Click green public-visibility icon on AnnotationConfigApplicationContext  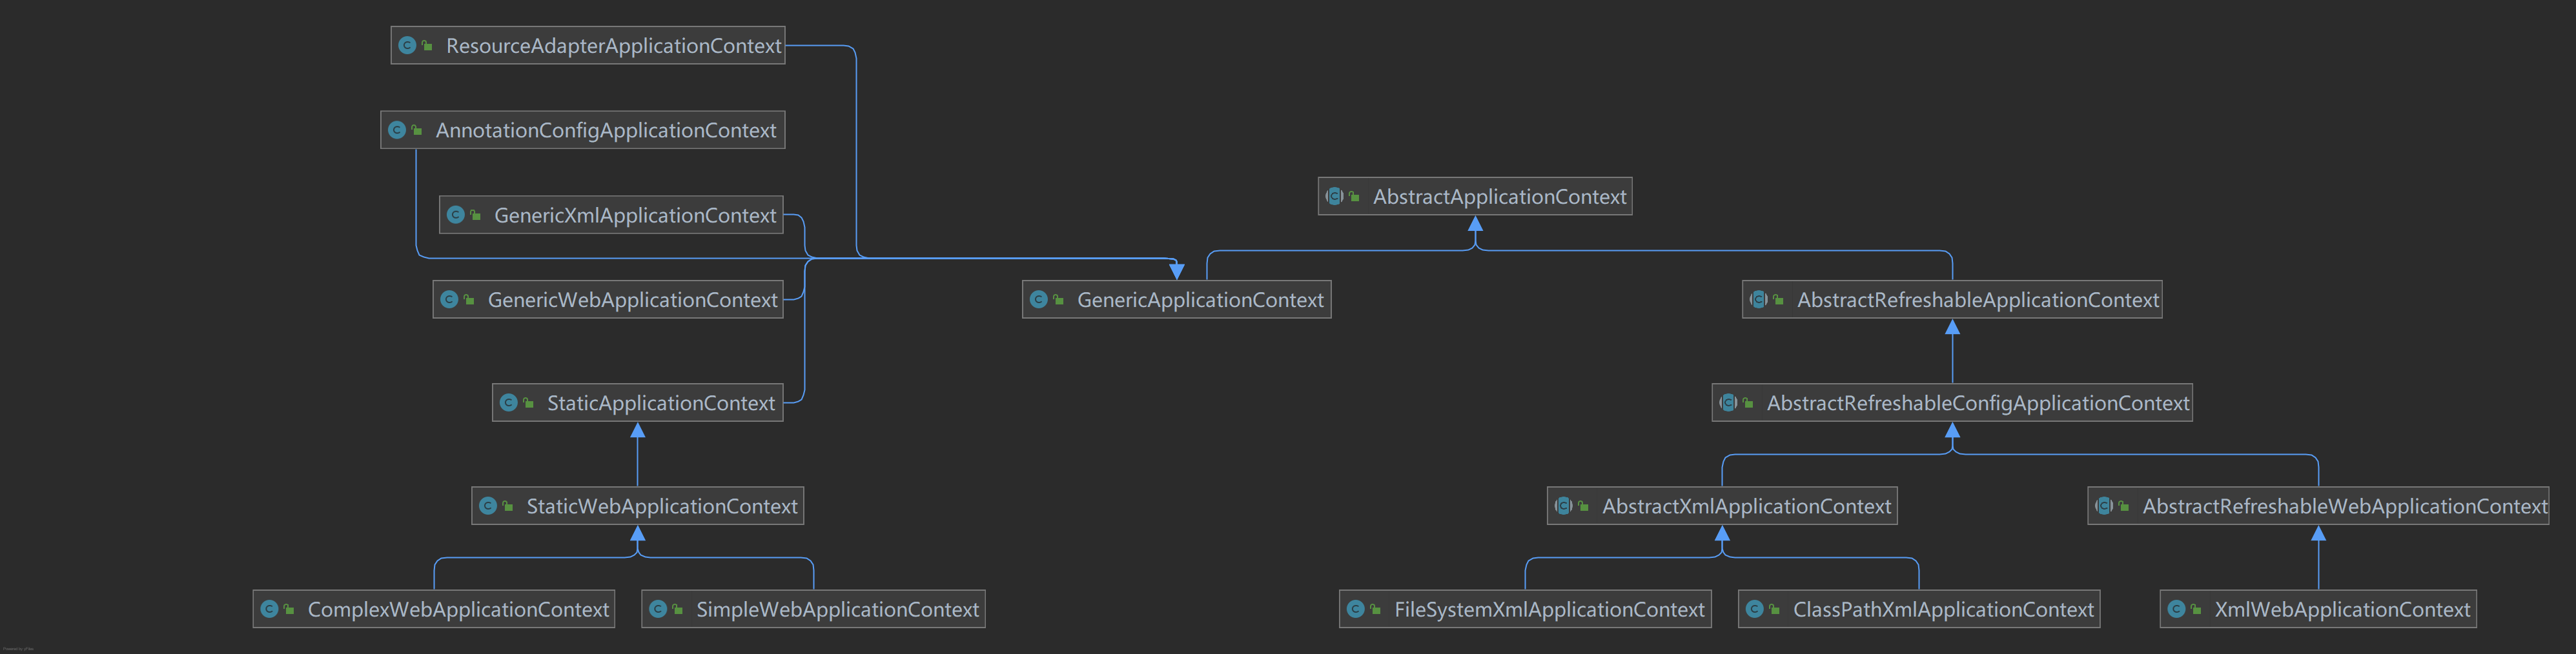[x=417, y=131]
